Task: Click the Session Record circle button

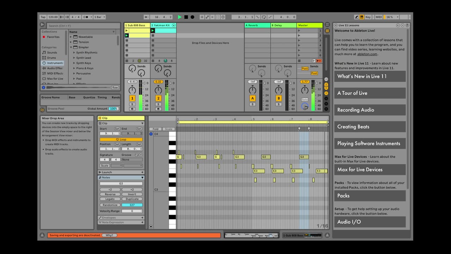Action: click(x=223, y=17)
